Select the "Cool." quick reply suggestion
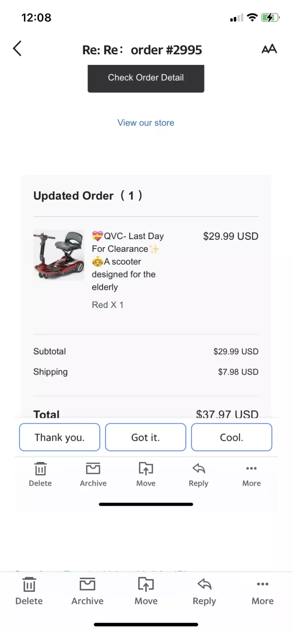 232,437
